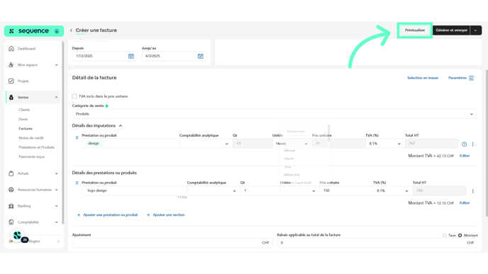Click the Catégorie de vente help icon

coord(106,106)
